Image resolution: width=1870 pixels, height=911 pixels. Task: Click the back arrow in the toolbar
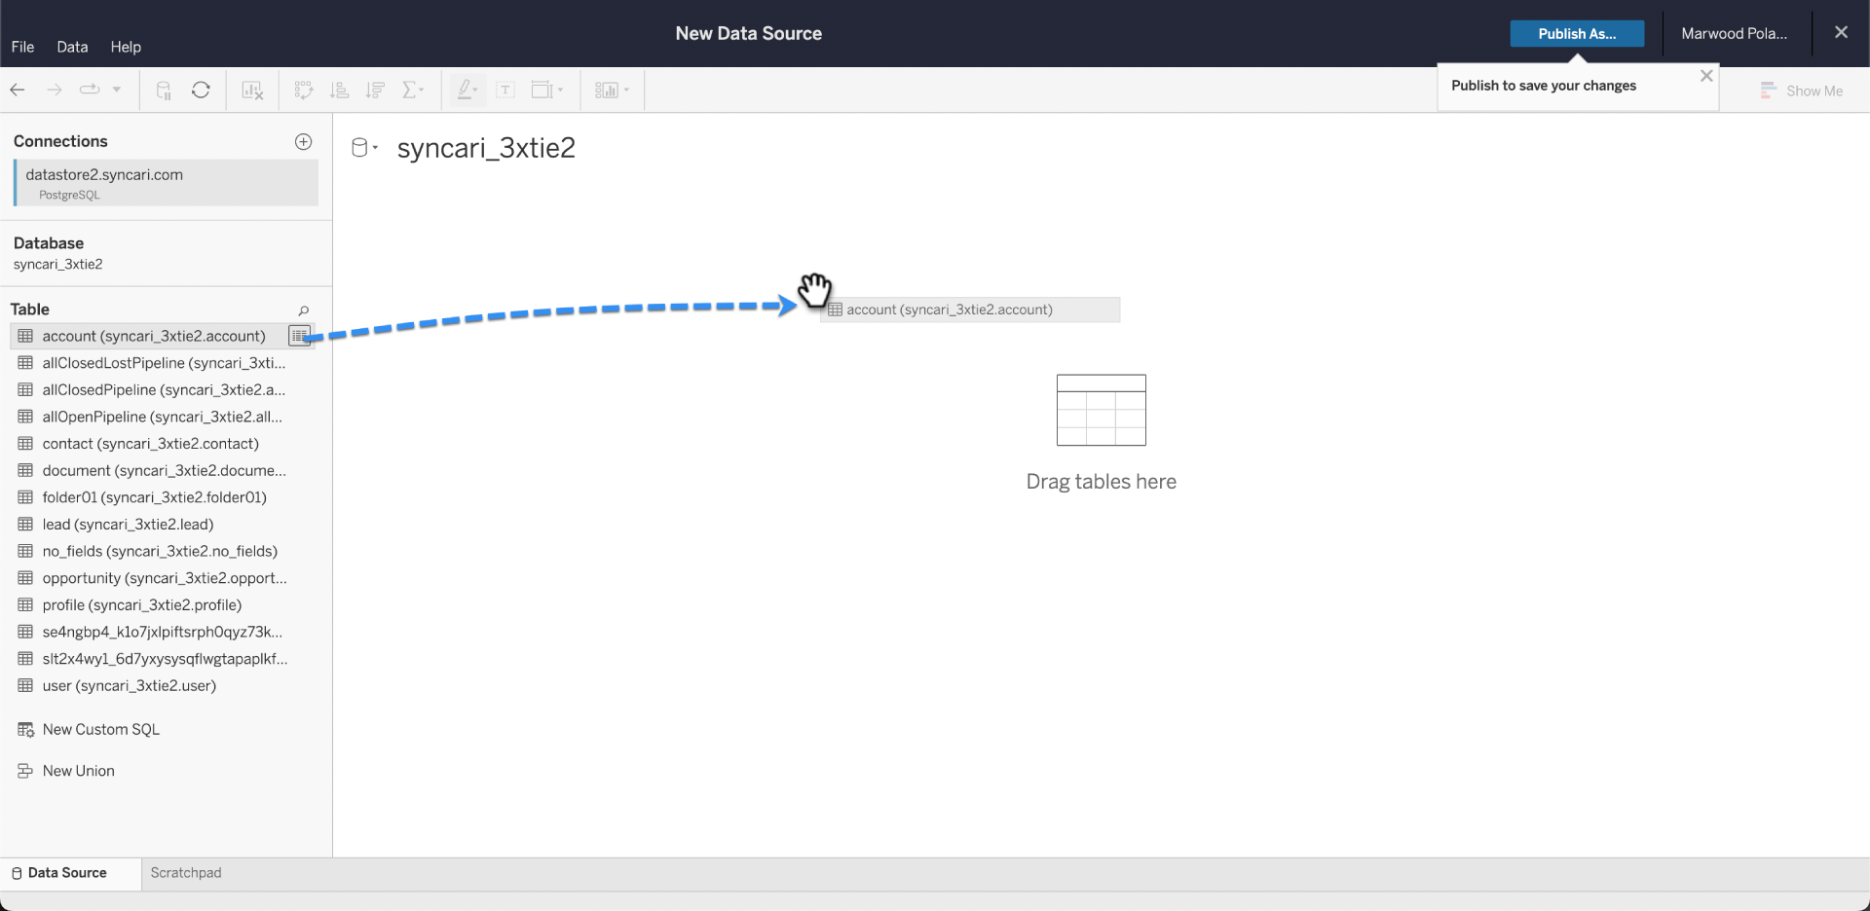pos(18,91)
